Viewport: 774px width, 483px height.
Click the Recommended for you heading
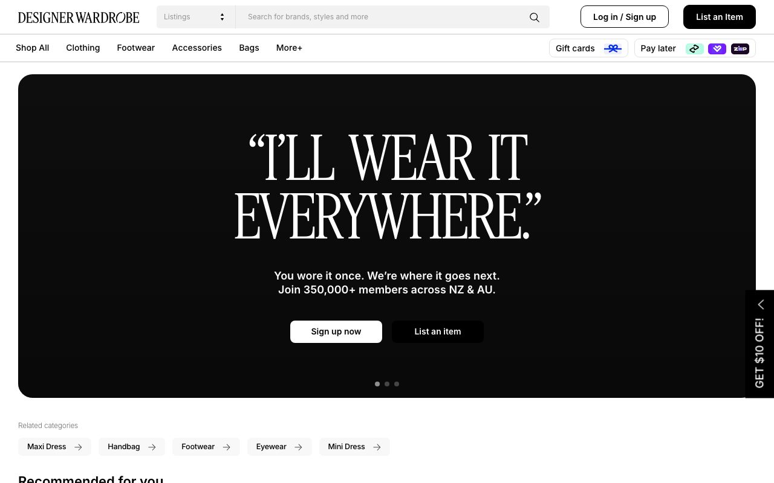coord(91,479)
